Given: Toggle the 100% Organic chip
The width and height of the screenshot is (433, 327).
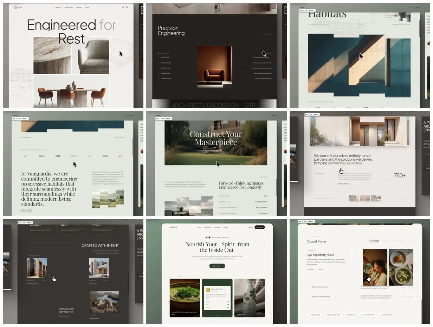Looking at the screenshot, I should [x=314, y=315].
